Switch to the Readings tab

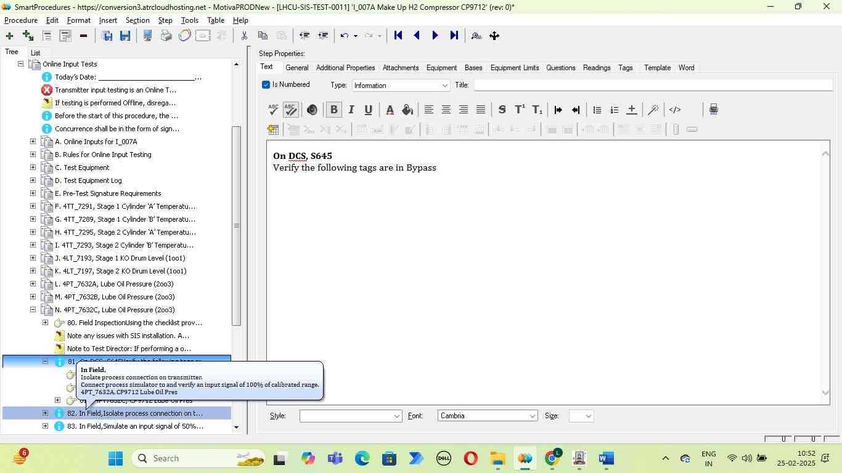(597, 68)
